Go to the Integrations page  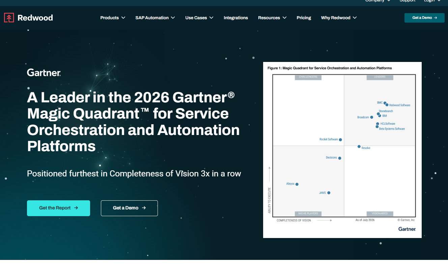(x=236, y=18)
